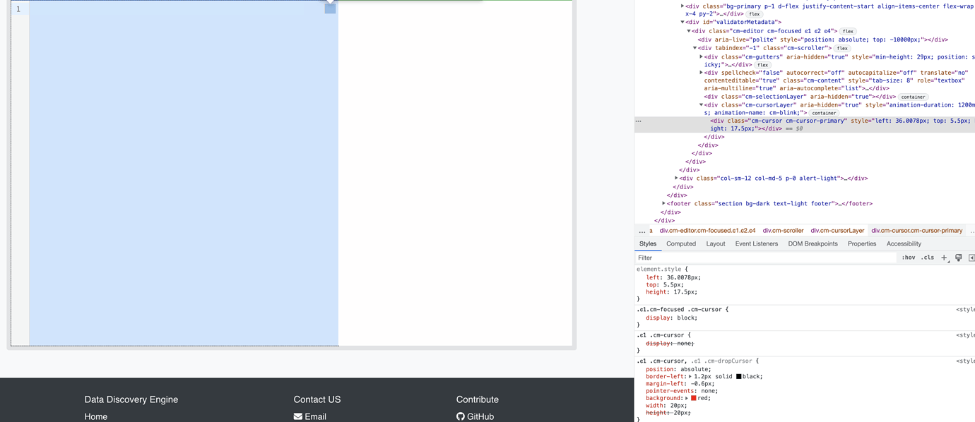Expand the footer element in the DOM tree
Viewport: 975px width, 422px height.
tap(663, 203)
